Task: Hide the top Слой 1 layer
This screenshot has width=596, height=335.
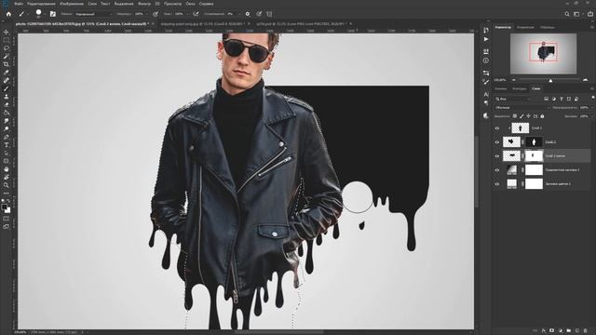Action: (496, 128)
